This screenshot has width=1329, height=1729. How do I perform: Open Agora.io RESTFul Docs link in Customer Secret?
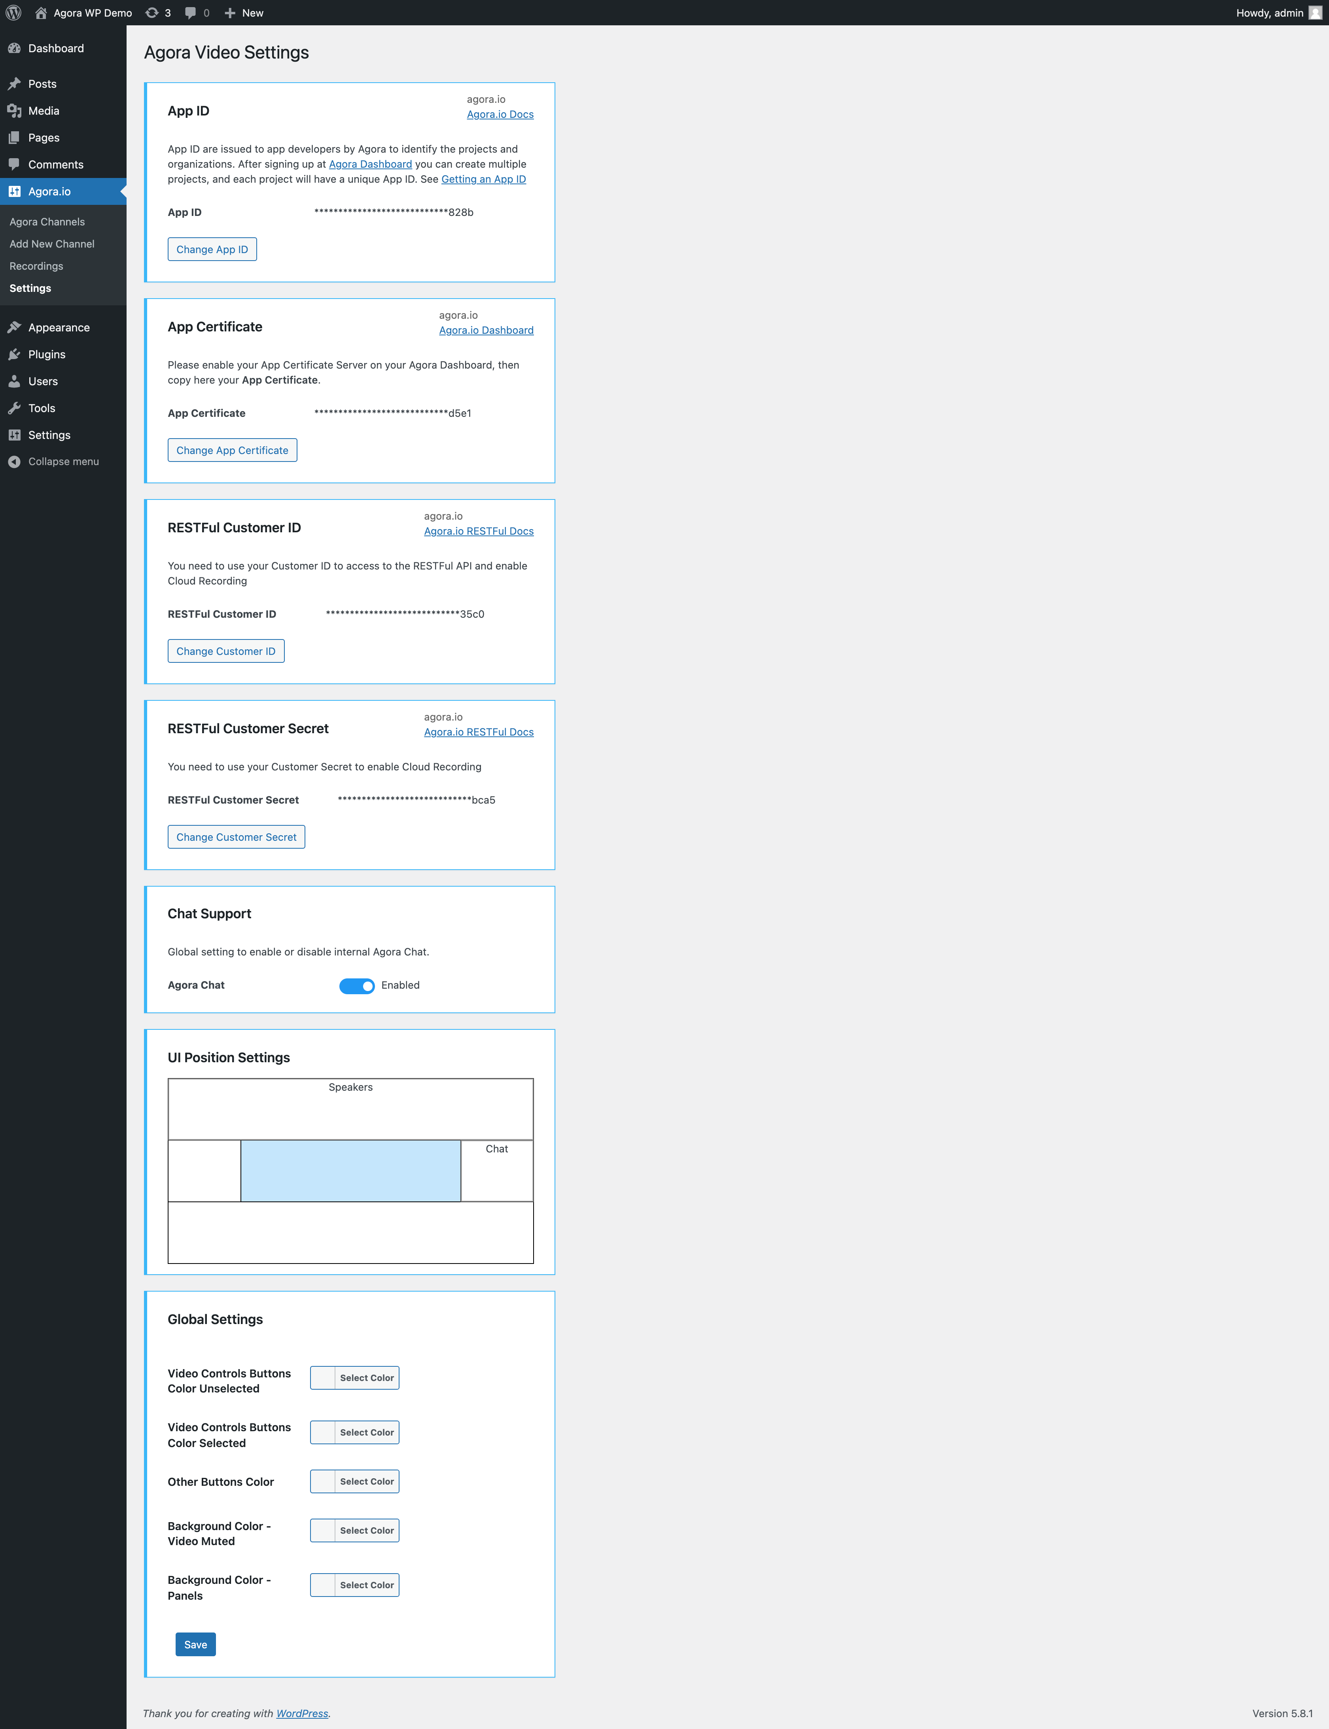(479, 732)
